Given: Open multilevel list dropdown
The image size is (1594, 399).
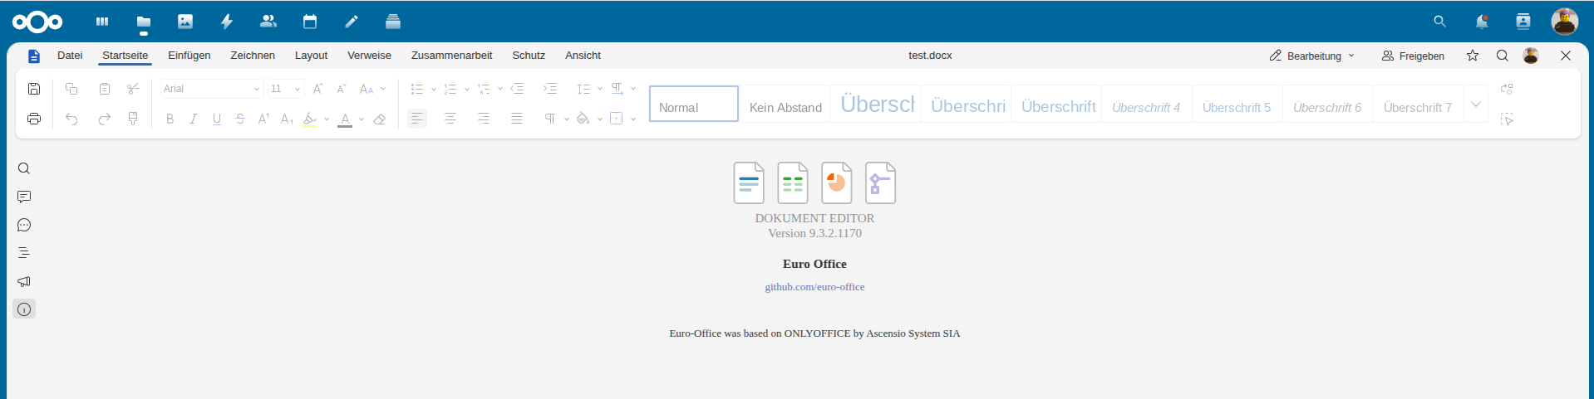Looking at the screenshot, I should 500,89.
